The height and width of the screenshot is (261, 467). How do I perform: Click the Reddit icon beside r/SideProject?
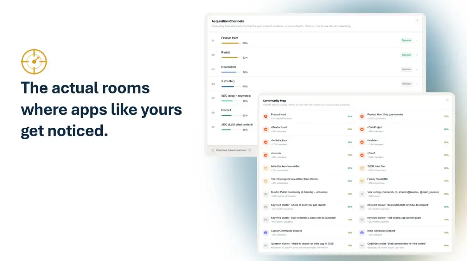pyautogui.click(x=362, y=129)
